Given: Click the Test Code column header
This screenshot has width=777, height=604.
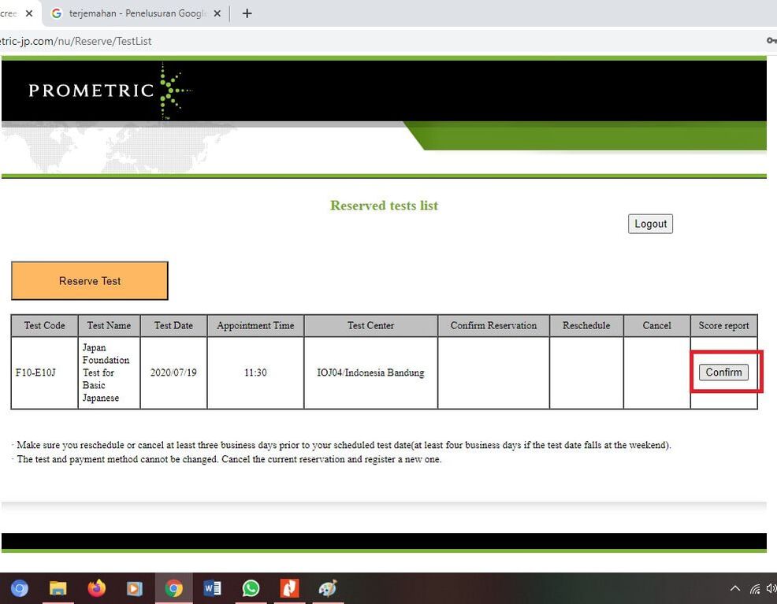Looking at the screenshot, I should 45,325.
